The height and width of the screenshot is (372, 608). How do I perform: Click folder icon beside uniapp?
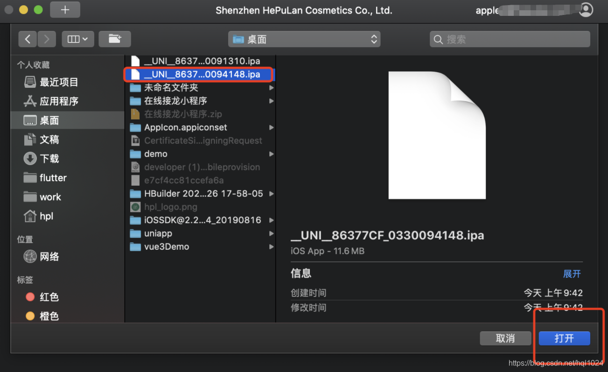pyautogui.click(x=135, y=233)
